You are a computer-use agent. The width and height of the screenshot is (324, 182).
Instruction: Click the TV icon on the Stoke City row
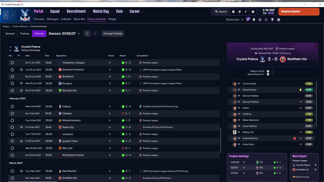coord(22,127)
